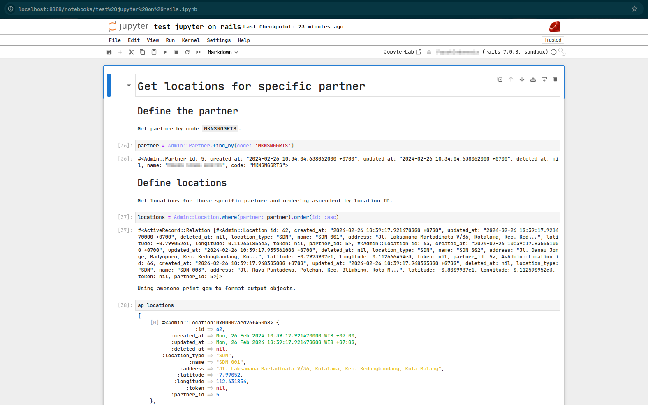Delete the heading cell with trash icon
The height and width of the screenshot is (405, 648).
555,79
